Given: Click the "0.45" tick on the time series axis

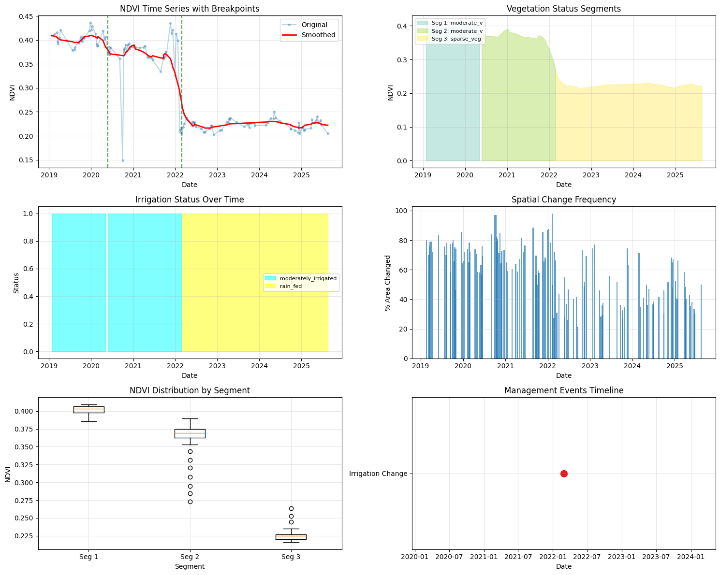Looking at the screenshot, I should tap(27, 16).
